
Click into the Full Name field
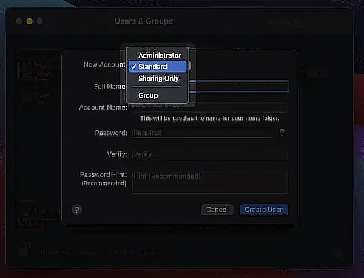(x=239, y=87)
